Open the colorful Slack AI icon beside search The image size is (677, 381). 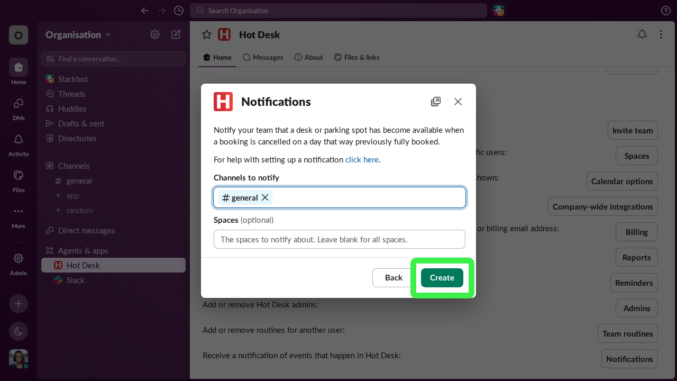[x=499, y=11]
